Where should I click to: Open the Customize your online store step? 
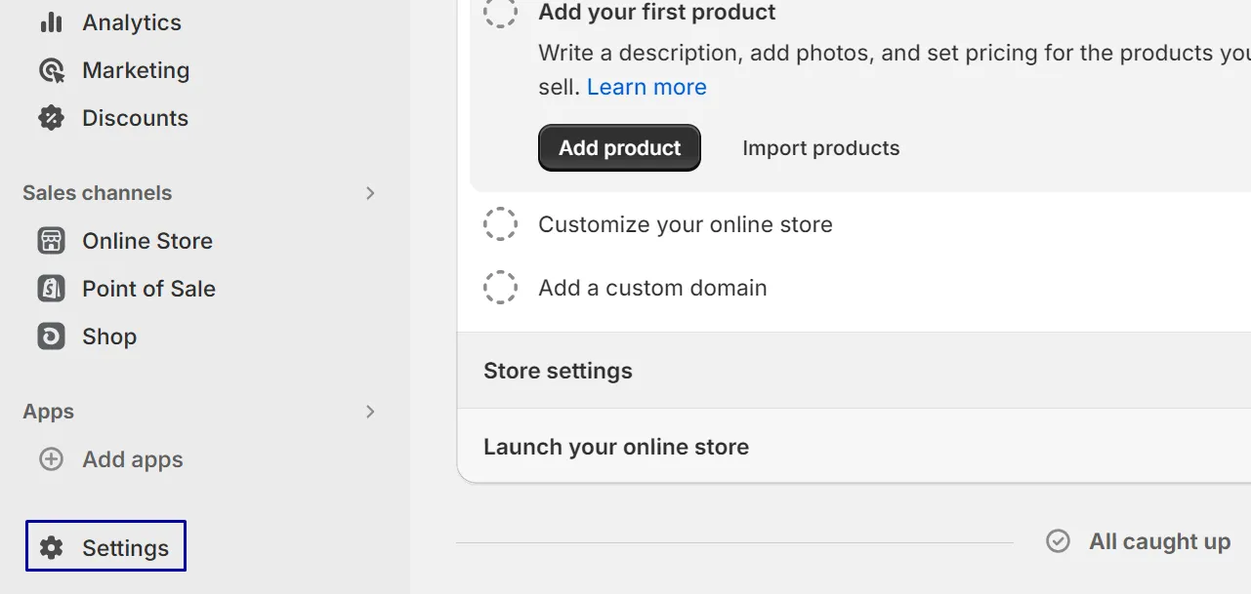(686, 224)
